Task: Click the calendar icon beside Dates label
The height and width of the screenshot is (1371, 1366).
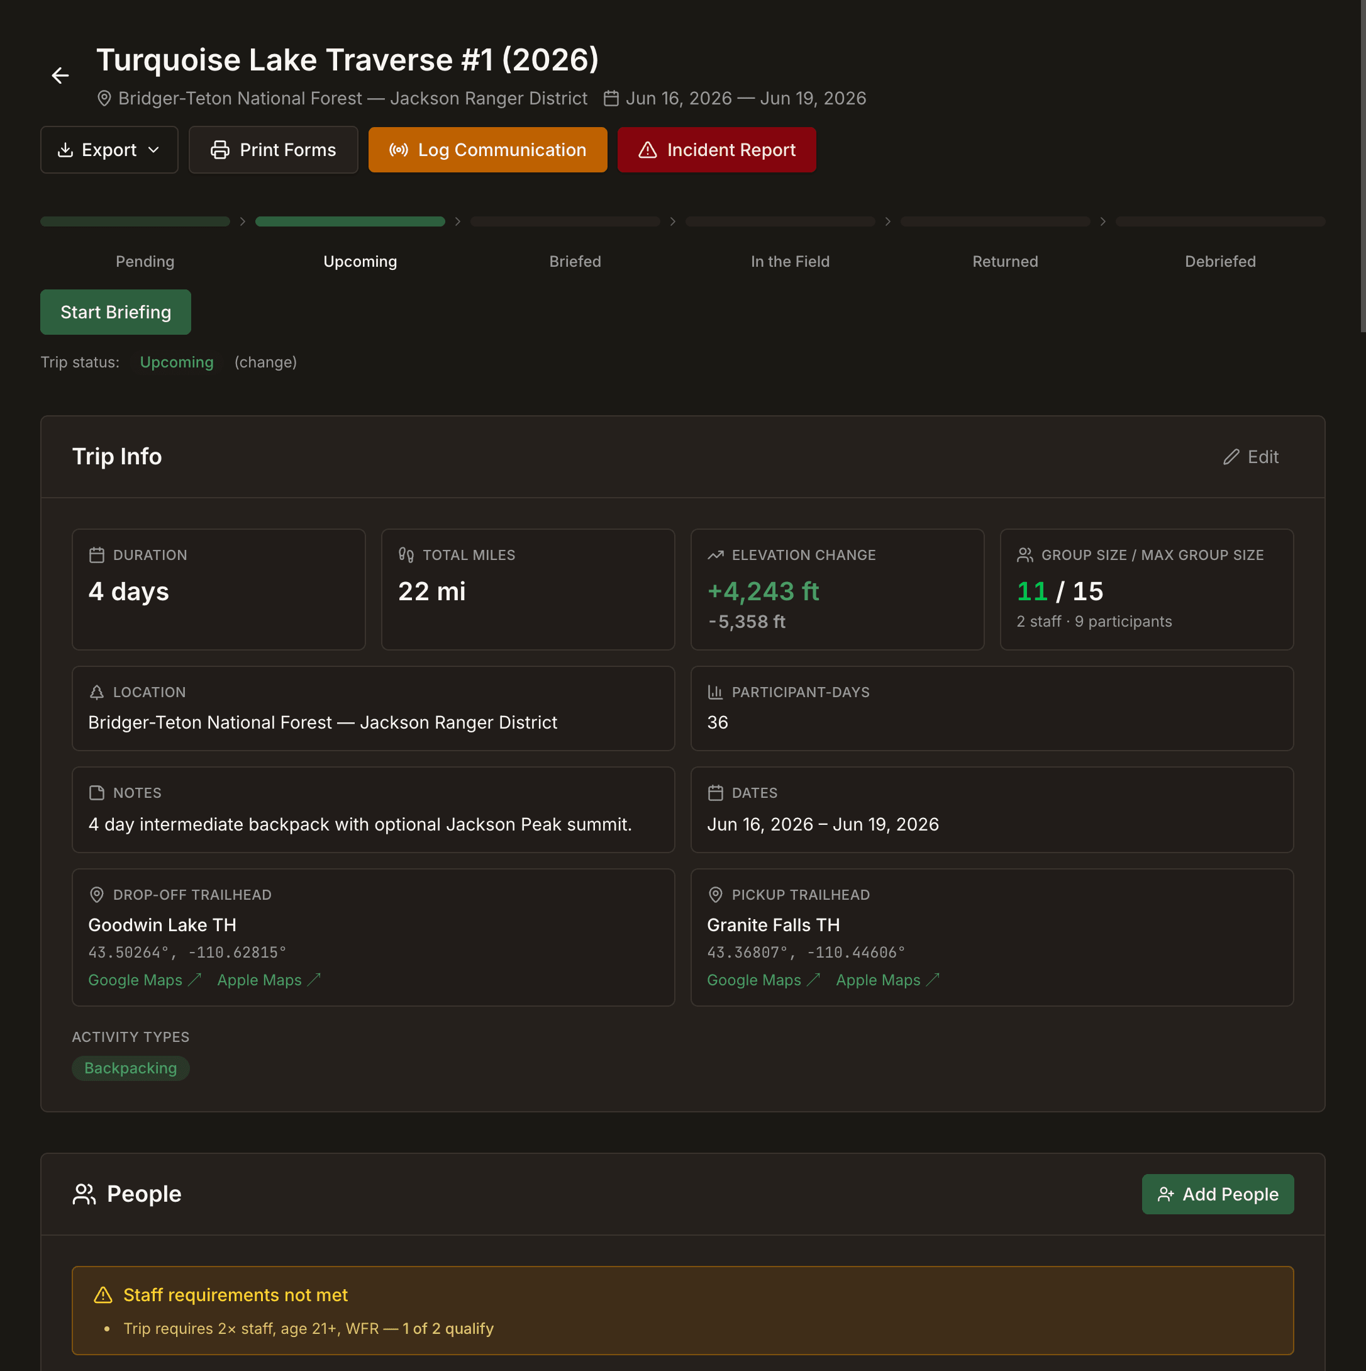Action: 716,793
